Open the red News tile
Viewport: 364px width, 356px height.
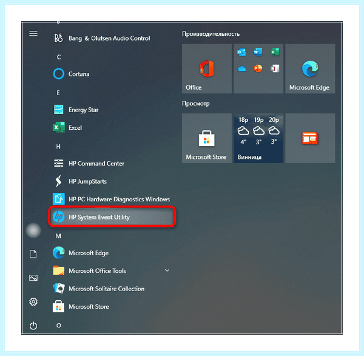point(310,138)
